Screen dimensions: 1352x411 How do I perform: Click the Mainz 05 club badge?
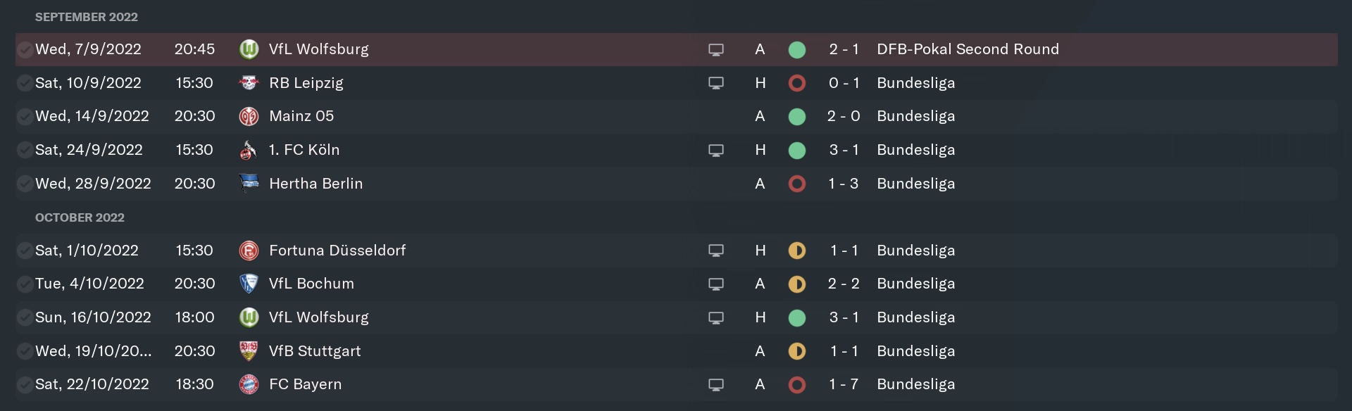pos(249,116)
